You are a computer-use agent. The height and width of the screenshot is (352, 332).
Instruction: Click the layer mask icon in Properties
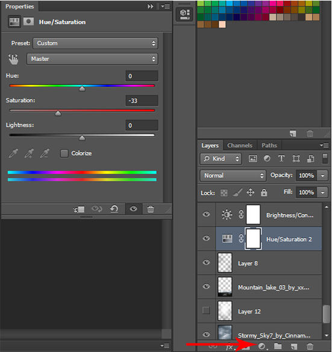click(x=28, y=22)
